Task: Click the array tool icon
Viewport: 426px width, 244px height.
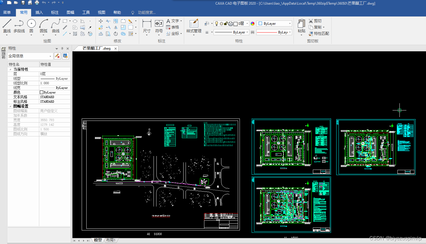Action: [116, 21]
